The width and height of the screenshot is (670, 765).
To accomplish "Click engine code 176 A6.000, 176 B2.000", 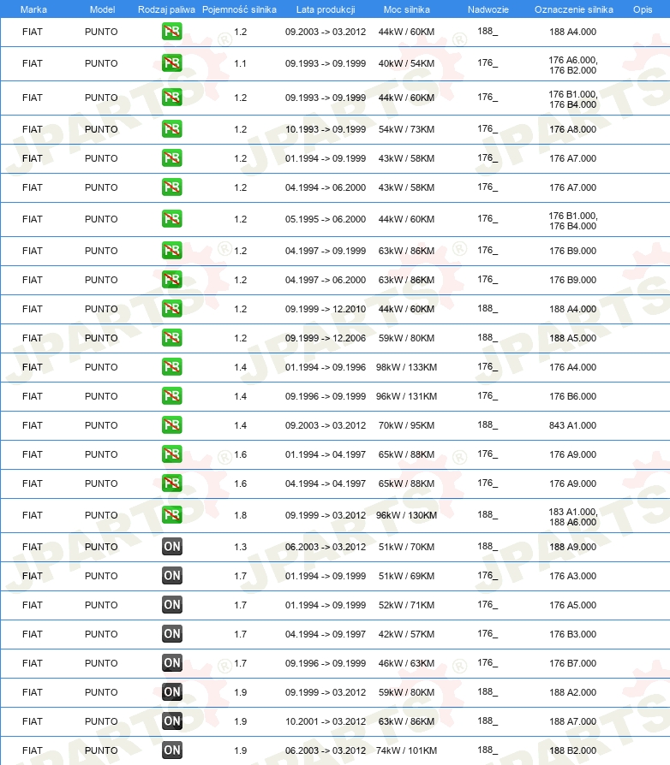I will [573, 65].
